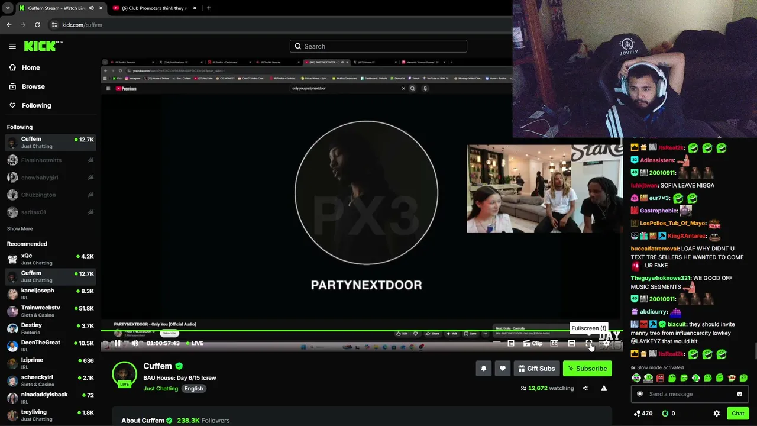Send the message with Chat button
The image size is (757, 426).
pyautogui.click(x=737, y=414)
